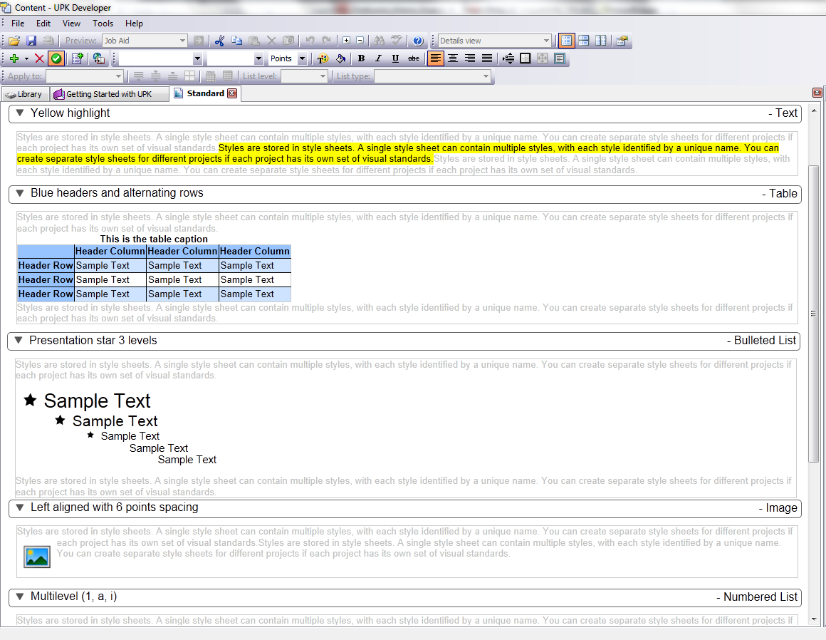Collapse the Yellow highlight section
The width and height of the screenshot is (826, 640).
[x=20, y=113]
